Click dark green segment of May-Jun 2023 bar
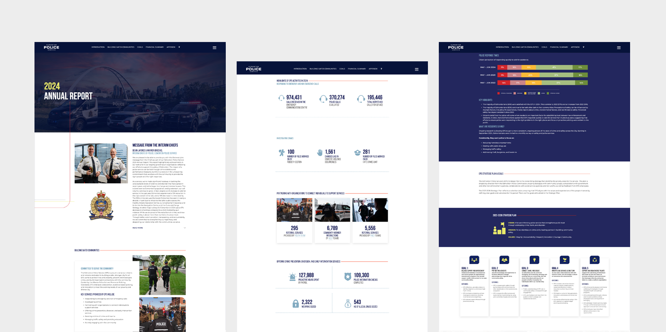 click(x=581, y=75)
